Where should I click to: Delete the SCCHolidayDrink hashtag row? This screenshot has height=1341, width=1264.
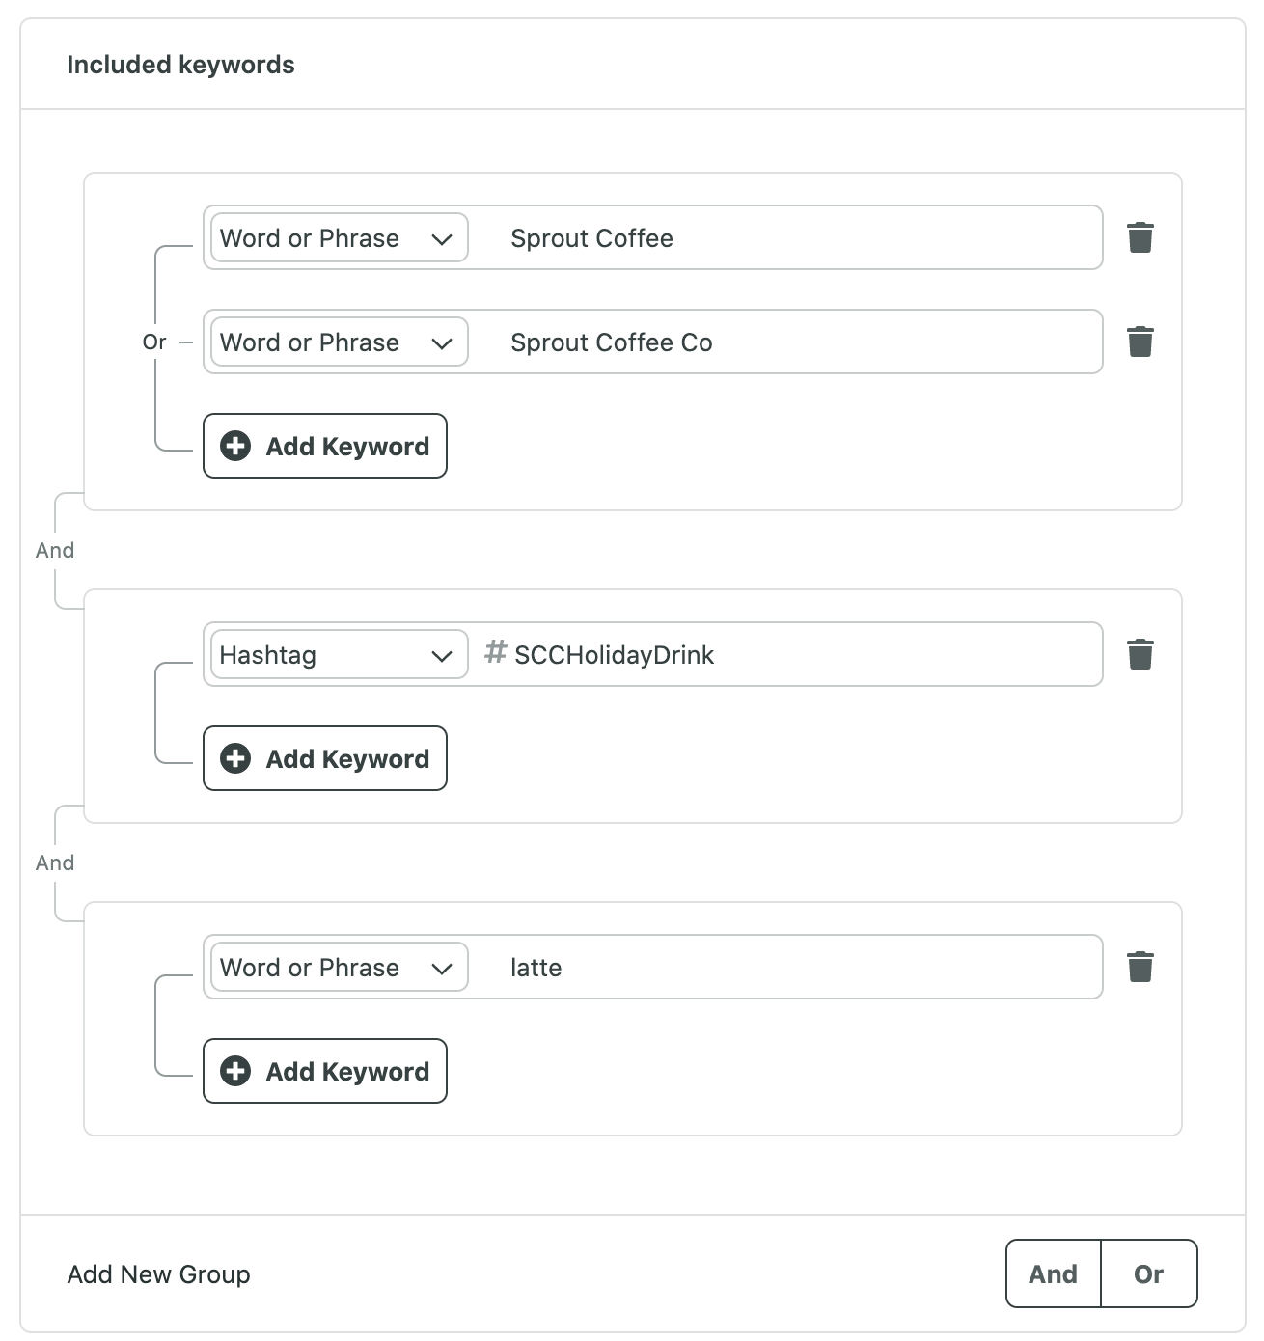pyautogui.click(x=1140, y=654)
